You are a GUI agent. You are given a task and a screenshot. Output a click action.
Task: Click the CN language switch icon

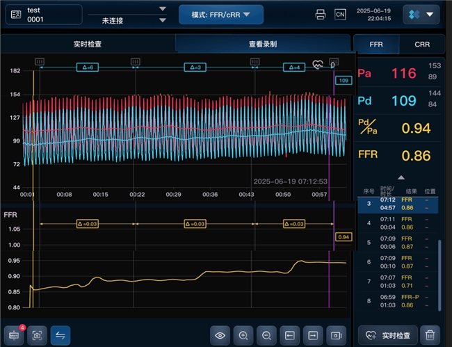click(340, 14)
